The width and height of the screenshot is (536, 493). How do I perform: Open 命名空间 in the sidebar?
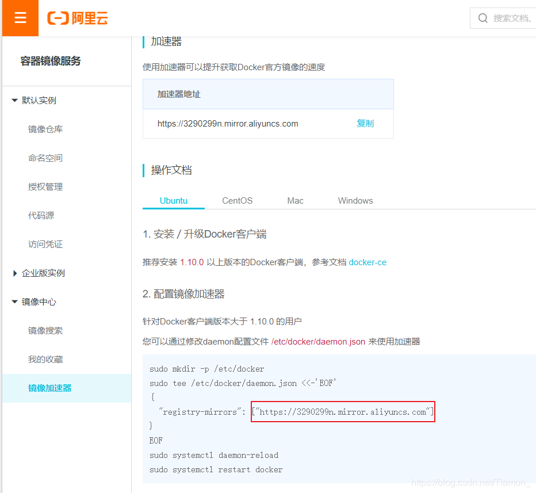(45, 158)
